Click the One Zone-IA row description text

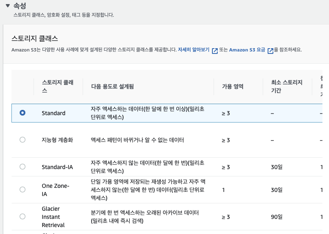pyautogui.click(x=148, y=189)
